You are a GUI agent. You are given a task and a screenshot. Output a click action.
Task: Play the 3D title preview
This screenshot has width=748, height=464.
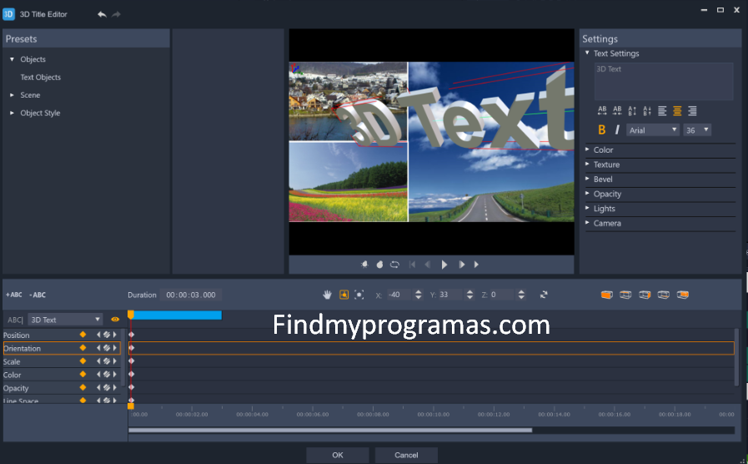(444, 265)
